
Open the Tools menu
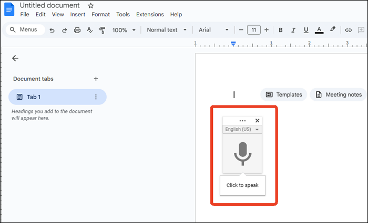tap(123, 15)
